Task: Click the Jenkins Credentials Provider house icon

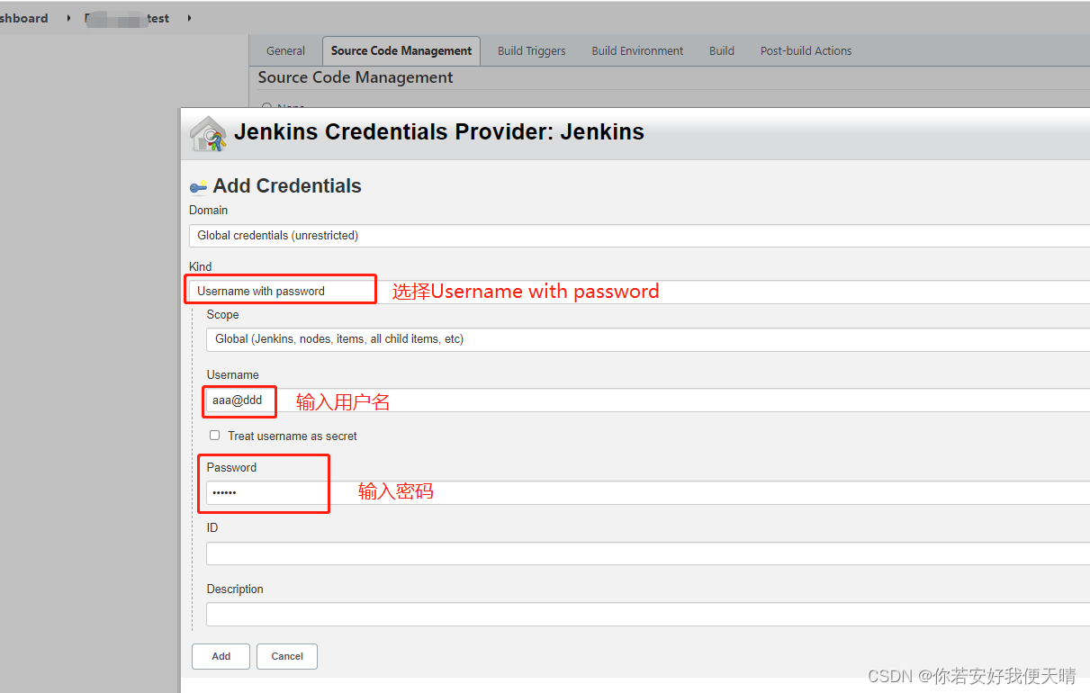Action: tap(208, 134)
